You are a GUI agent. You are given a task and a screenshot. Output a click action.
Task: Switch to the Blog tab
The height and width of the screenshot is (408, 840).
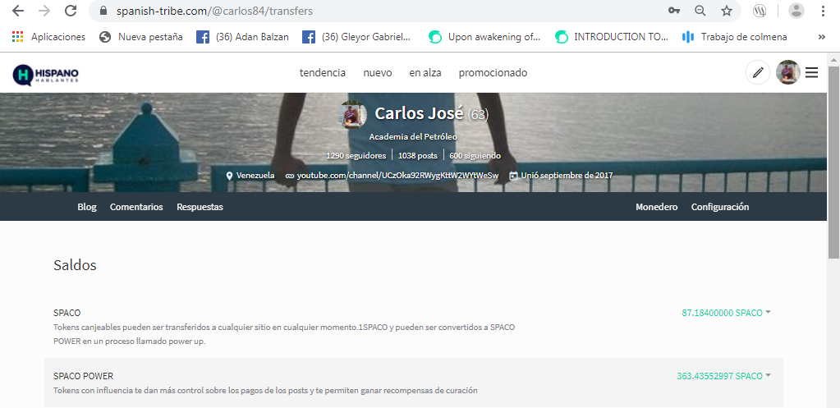pyautogui.click(x=87, y=207)
